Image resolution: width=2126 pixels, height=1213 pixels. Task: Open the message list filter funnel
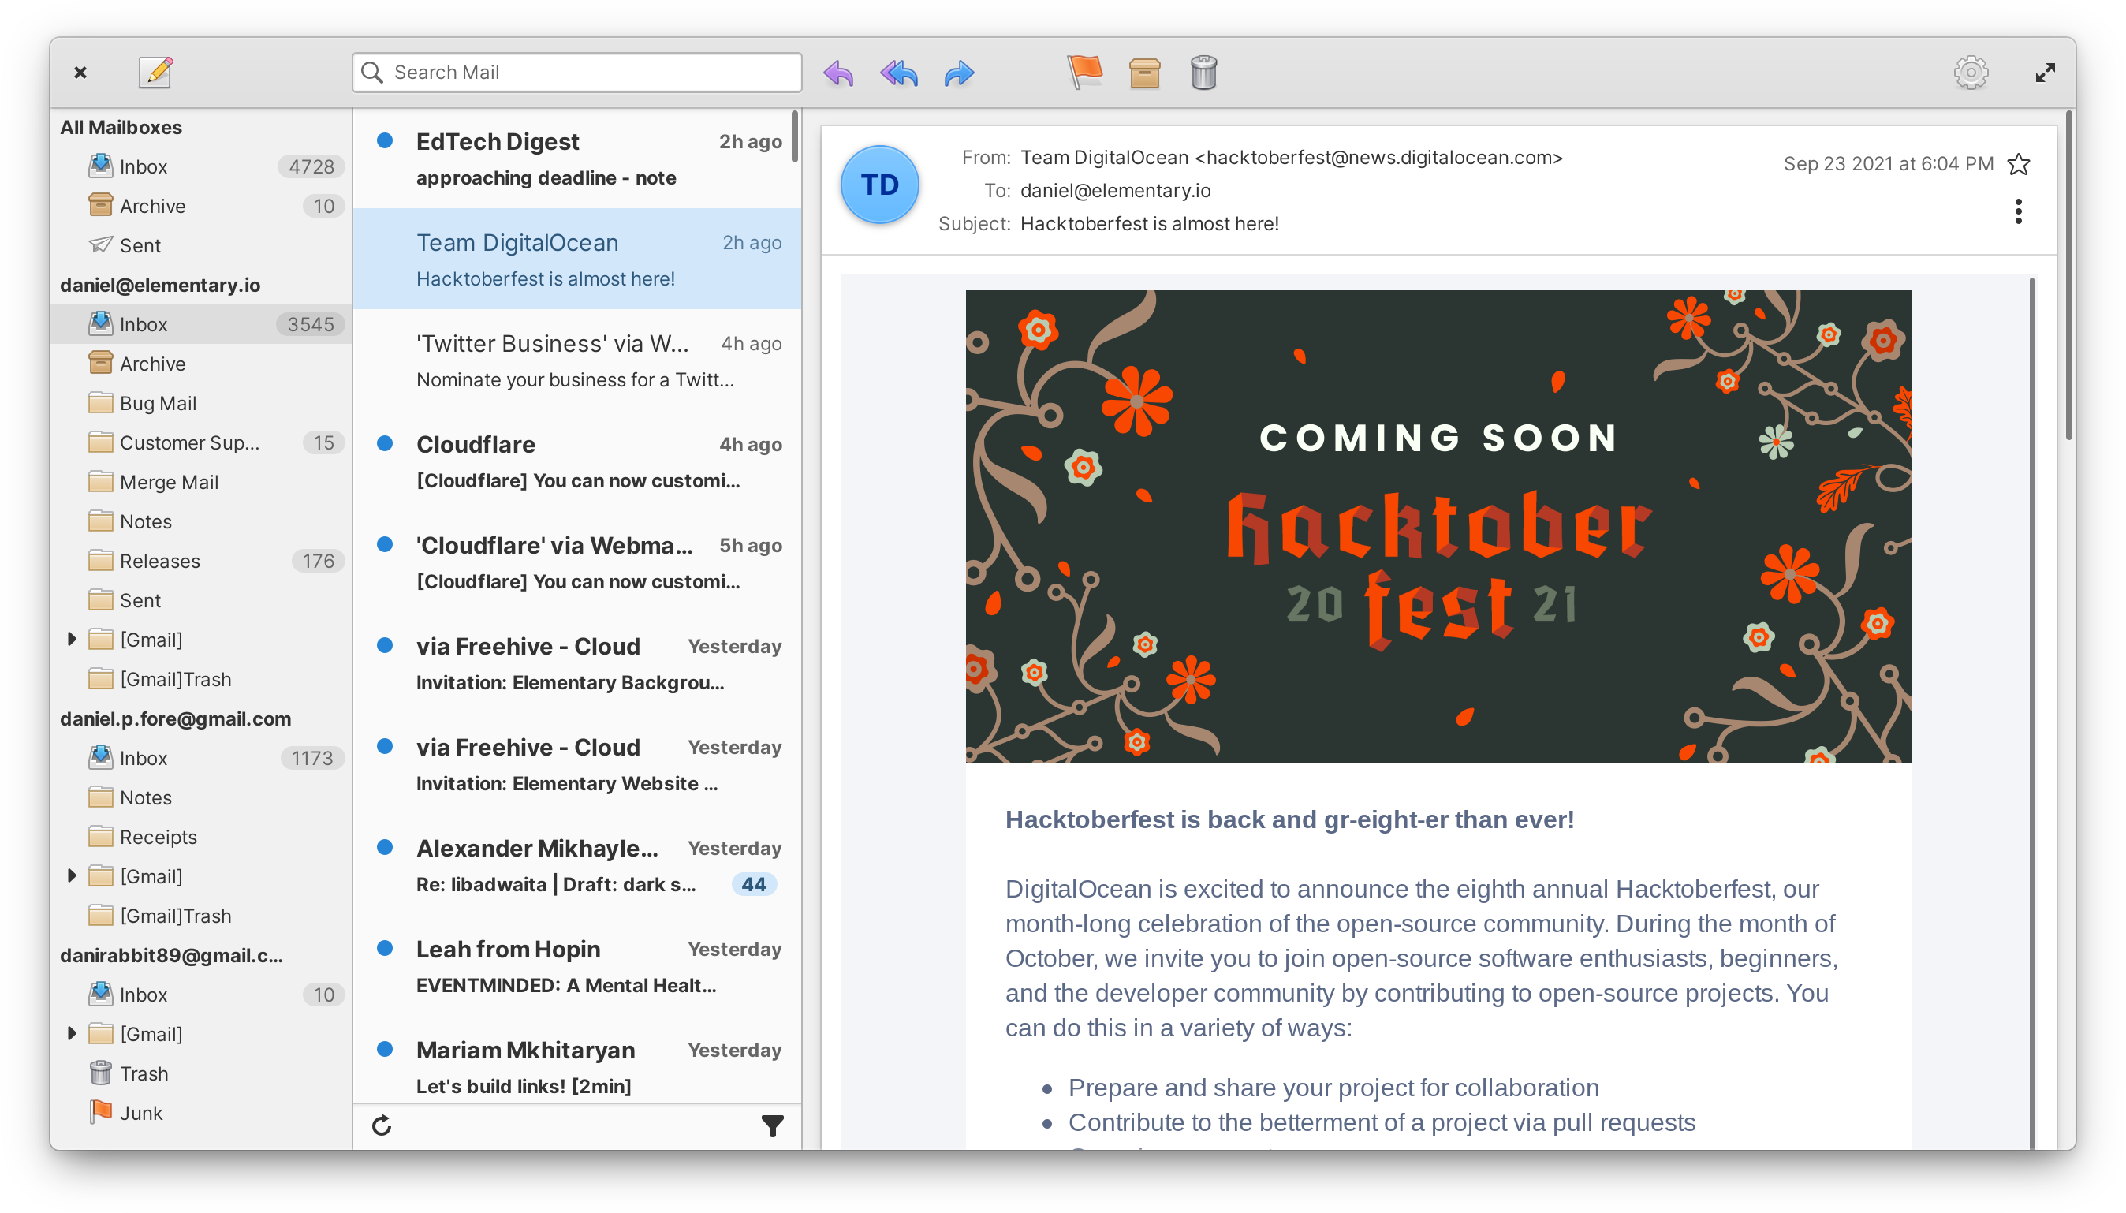point(772,1125)
